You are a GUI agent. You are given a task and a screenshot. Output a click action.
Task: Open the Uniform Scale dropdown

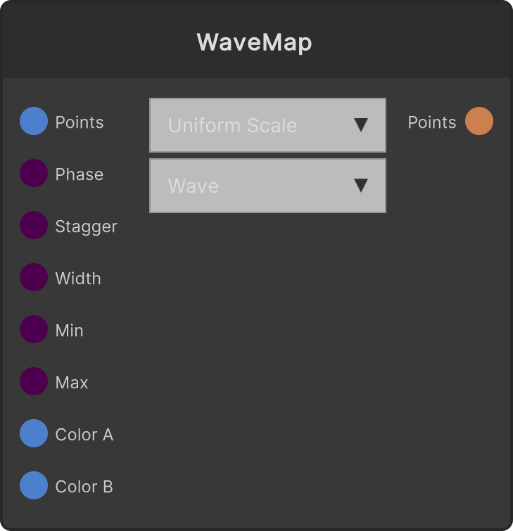click(x=267, y=125)
